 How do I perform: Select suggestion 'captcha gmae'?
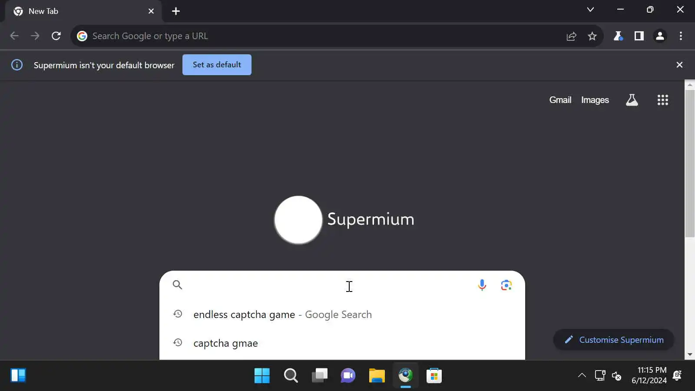point(342,343)
